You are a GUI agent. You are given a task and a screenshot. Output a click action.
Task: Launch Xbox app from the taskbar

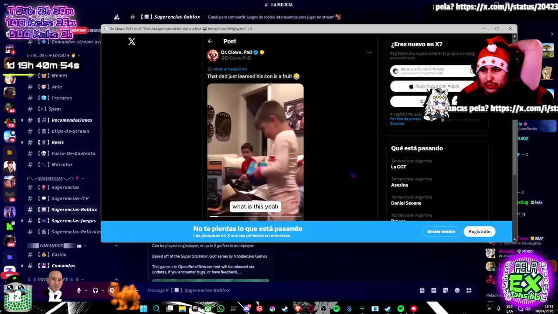coord(208,309)
